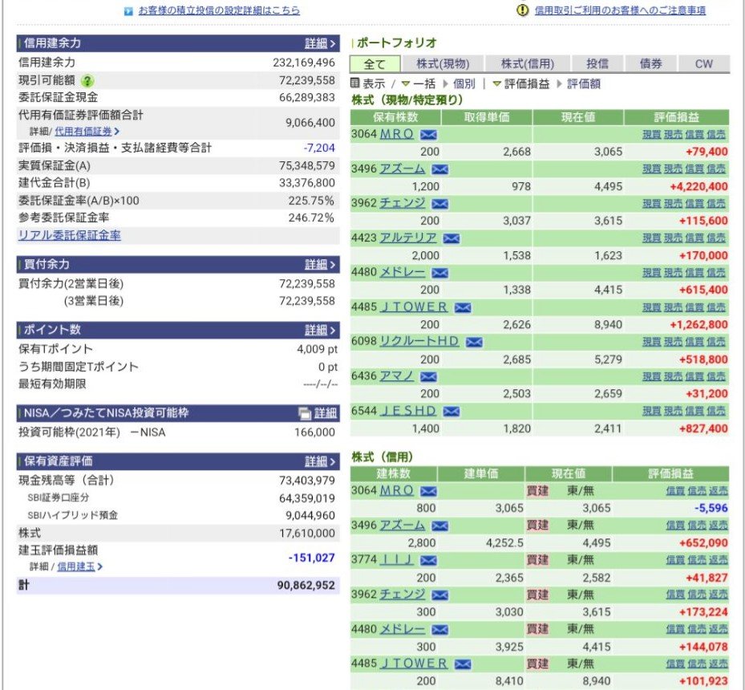Click the mail icon for 4485 JTOWER in 株式(信用) section
Viewport: 745px width, 690px height.
[x=462, y=664]
